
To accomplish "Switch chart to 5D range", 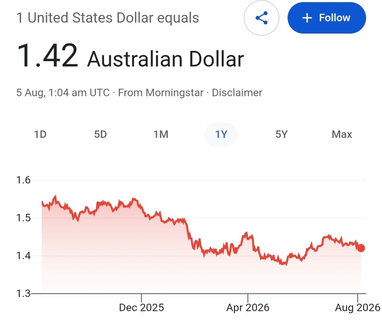I will [100, 134].
